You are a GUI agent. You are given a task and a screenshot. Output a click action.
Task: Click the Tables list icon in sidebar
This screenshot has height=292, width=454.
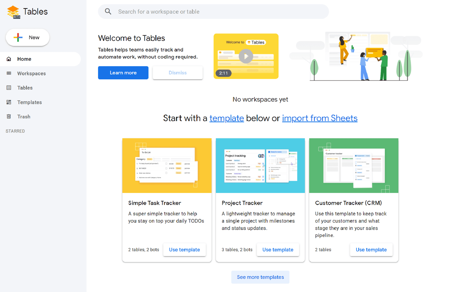(9, 88)
